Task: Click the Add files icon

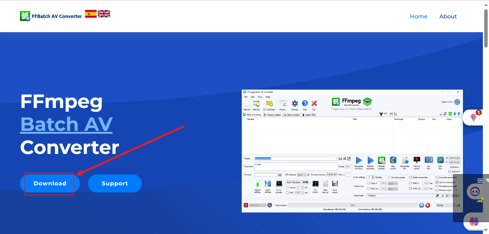Action: coord(256,103)
